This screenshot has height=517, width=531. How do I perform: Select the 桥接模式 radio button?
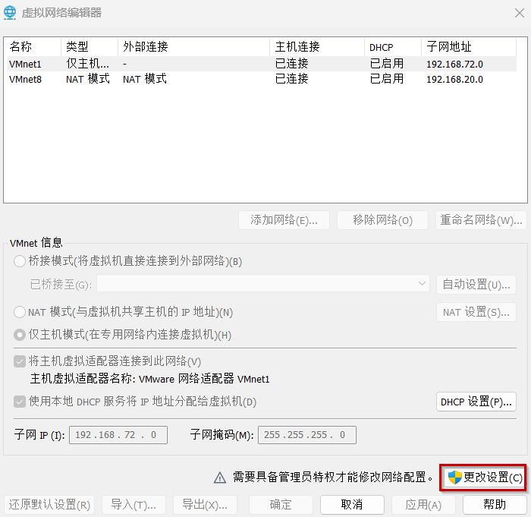point(20,261)
